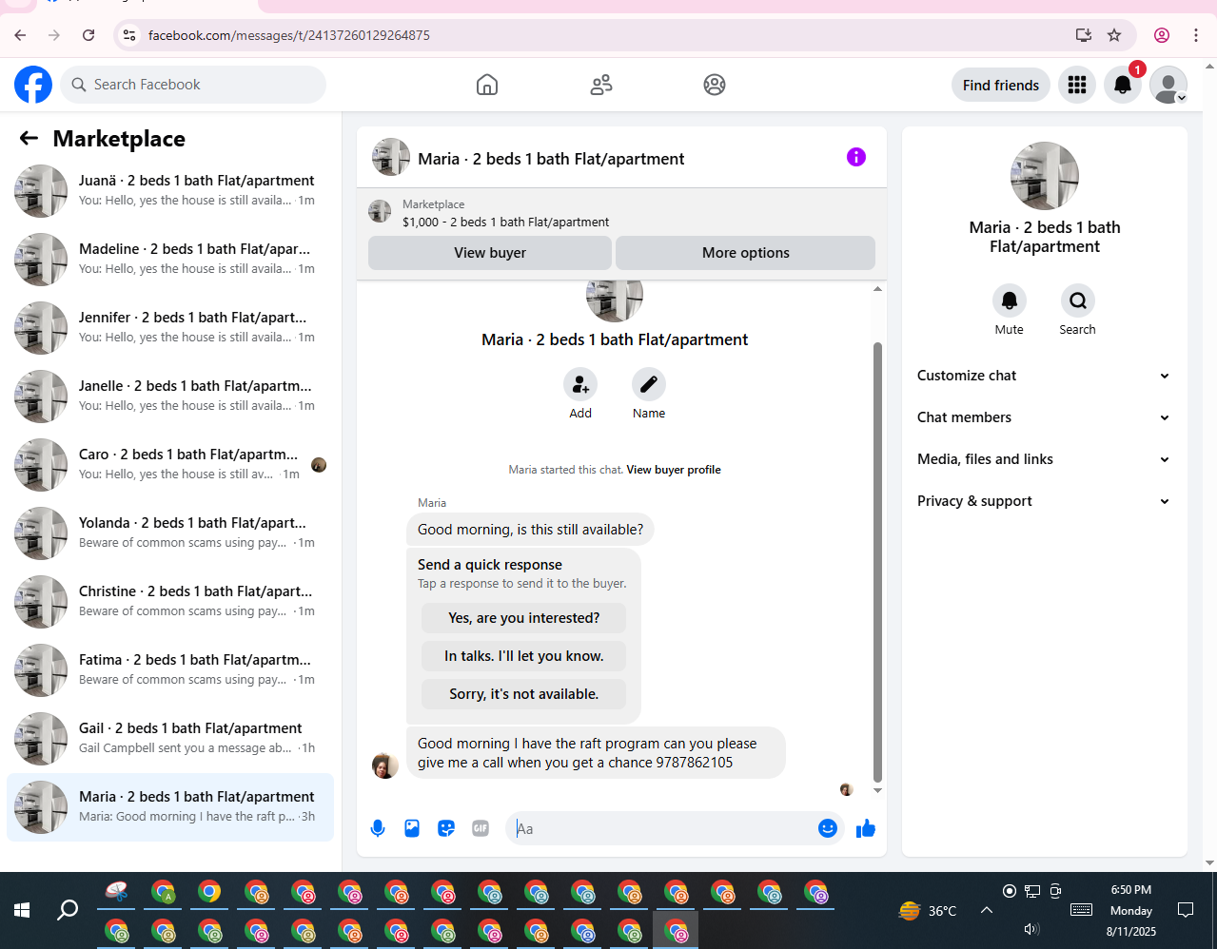The image size is (1217, 949).
Task: Open the Janelle conversation
Action: pyautogui.click(x=170, y=396)
